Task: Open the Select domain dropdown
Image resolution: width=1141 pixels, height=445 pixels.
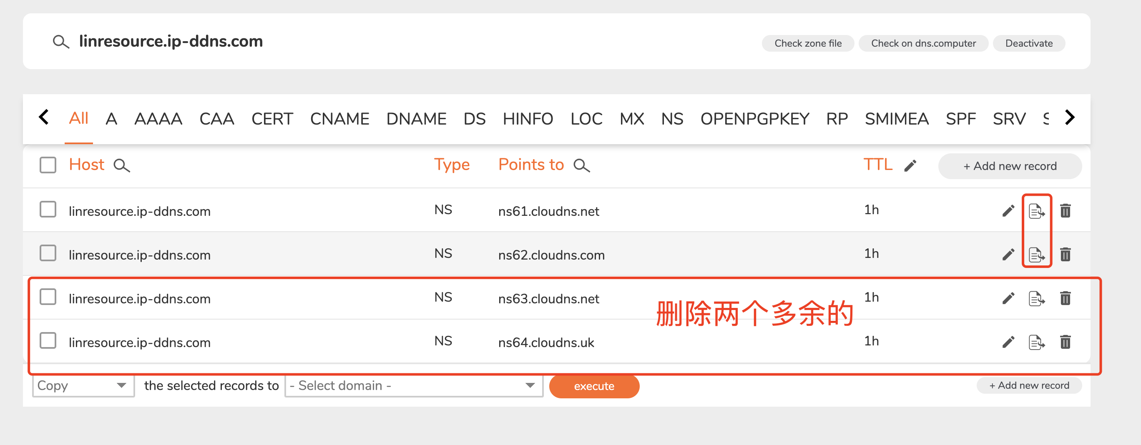Action: 414,386
